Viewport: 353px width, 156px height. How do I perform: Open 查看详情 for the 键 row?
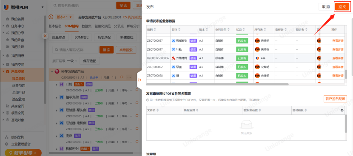338,76
